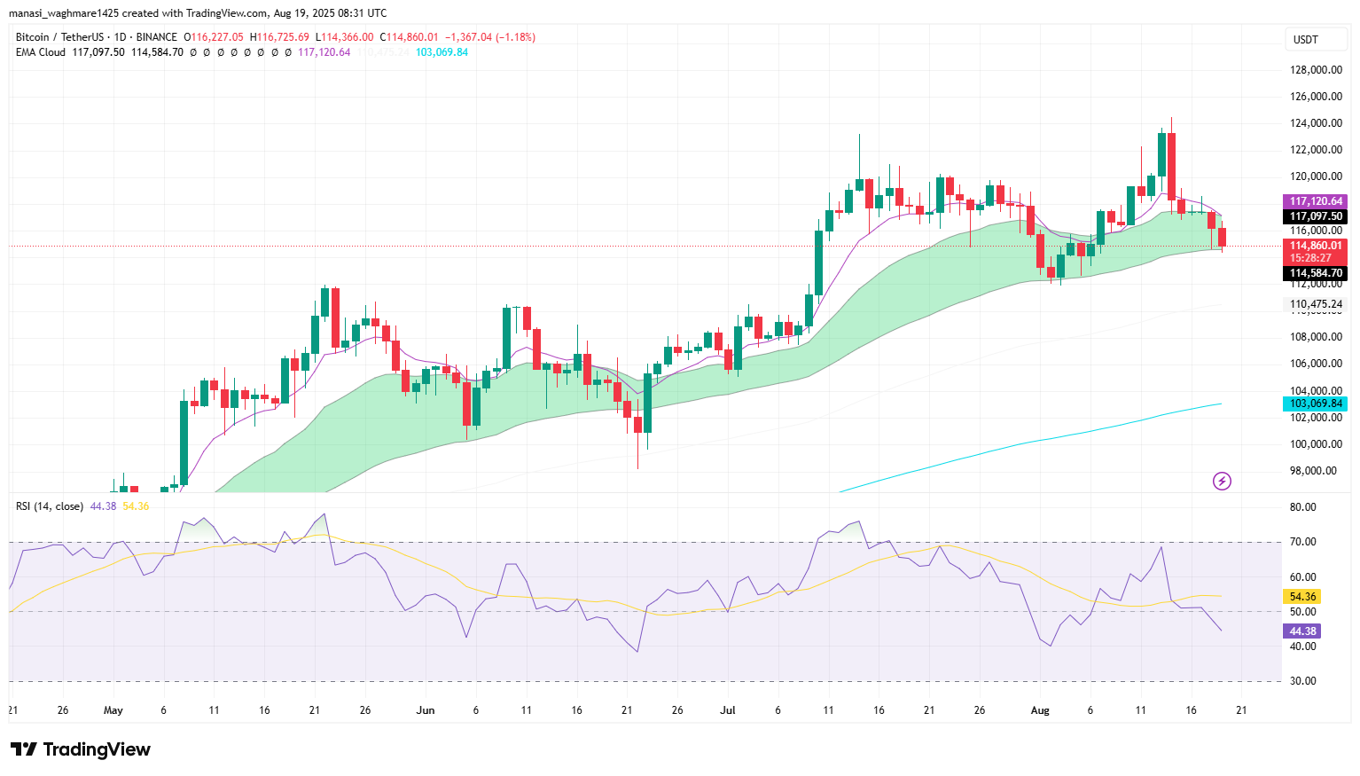This screenshot has width=1360, height=776.
Task: Click the purple 44.38 RSI value label
Action: point(1302,631)
